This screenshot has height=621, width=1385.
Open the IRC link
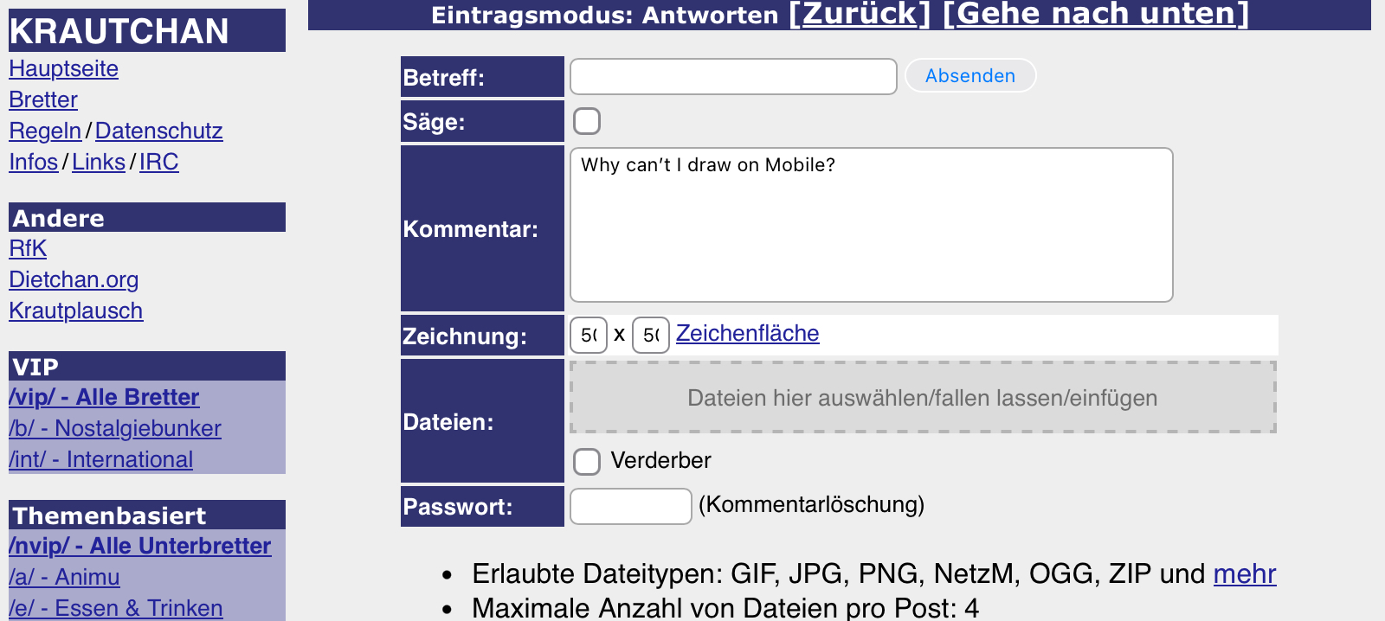158,163
